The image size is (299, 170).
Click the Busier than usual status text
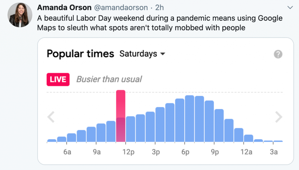click(x=109, y=79)
